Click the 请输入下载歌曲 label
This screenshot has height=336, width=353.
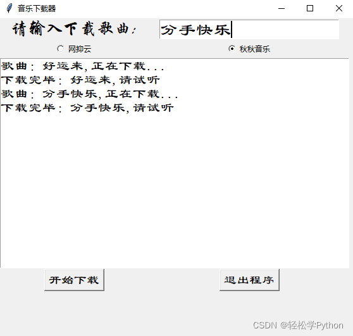pyautogui.click(x=74, y=29)
